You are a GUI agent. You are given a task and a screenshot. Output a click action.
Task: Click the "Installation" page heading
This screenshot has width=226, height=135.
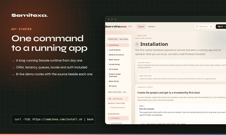click(x=154, y=44)
